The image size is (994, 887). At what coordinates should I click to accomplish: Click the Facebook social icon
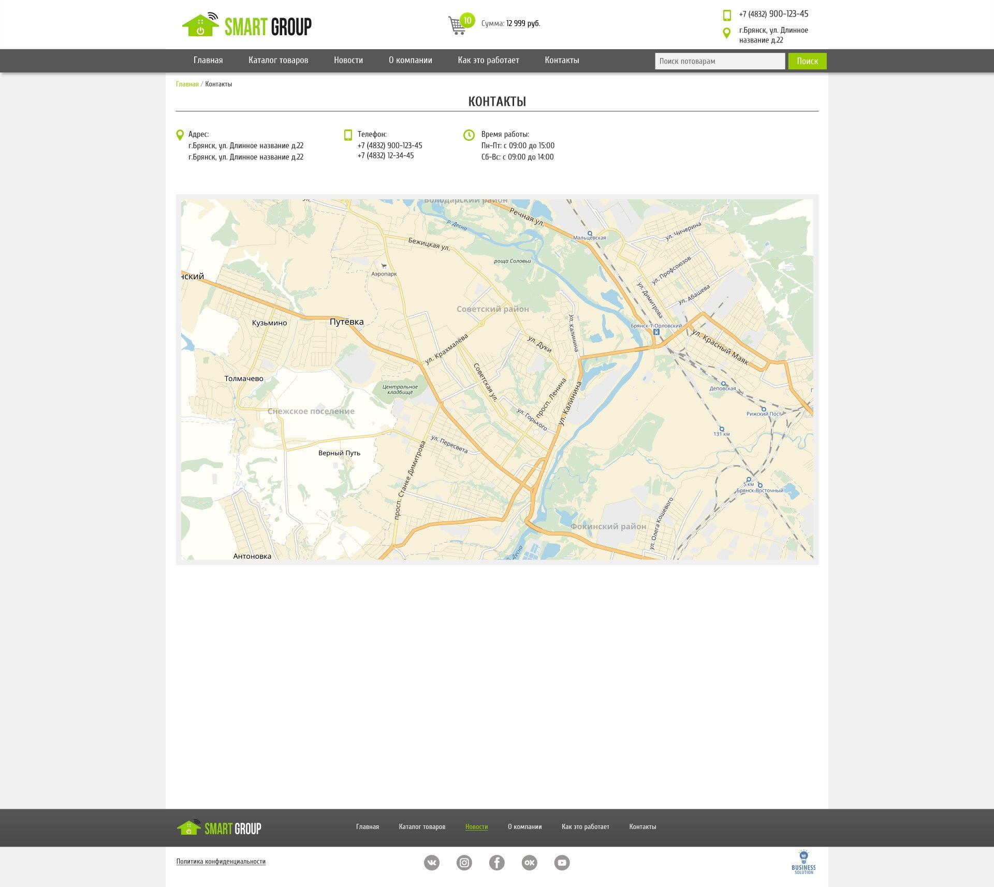tap(496, 862)
